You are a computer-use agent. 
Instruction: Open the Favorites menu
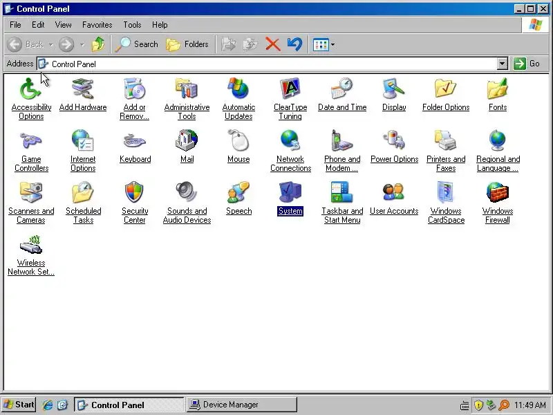(97, 25)
